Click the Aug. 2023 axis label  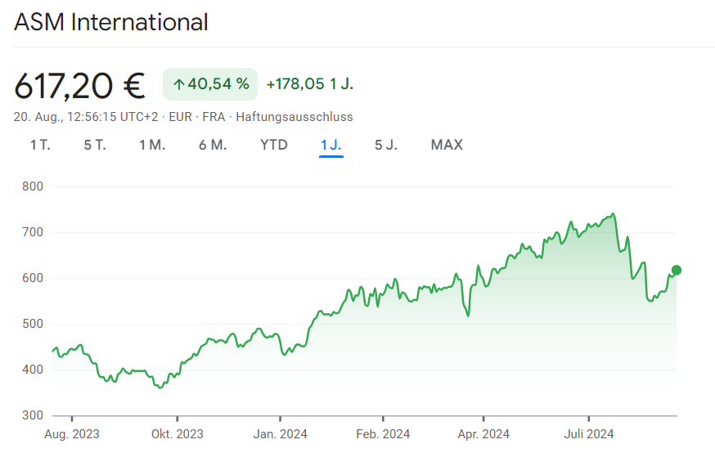tap(72, 434)
